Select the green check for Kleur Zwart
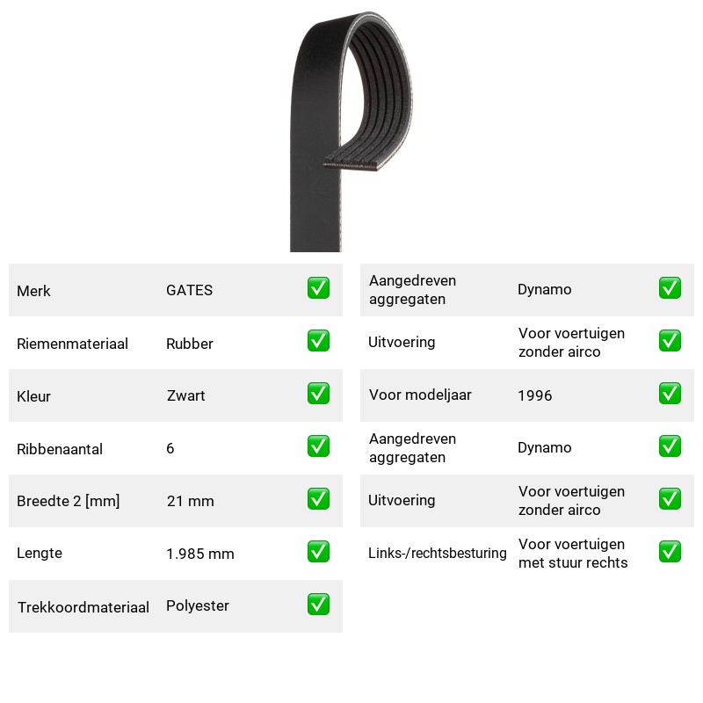The height and width of the screenshot is (703, 703). point(318,393)
